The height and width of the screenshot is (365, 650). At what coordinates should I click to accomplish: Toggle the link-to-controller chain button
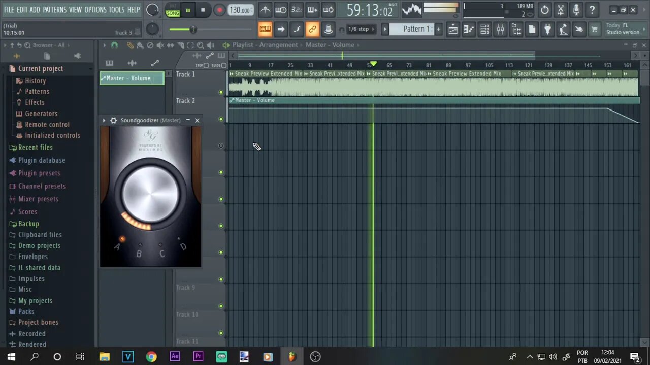click(312, 29)
